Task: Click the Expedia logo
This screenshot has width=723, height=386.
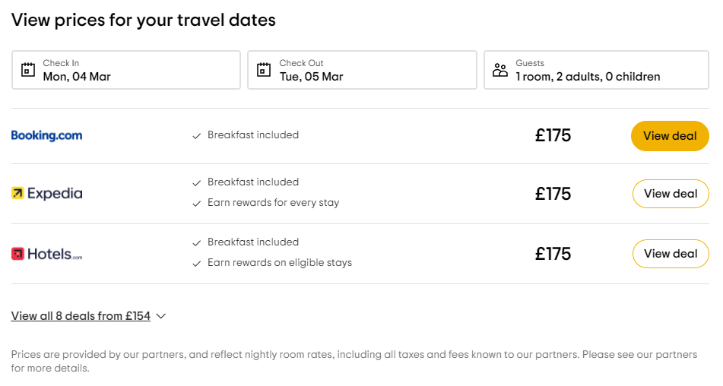Action: [46, 194]
